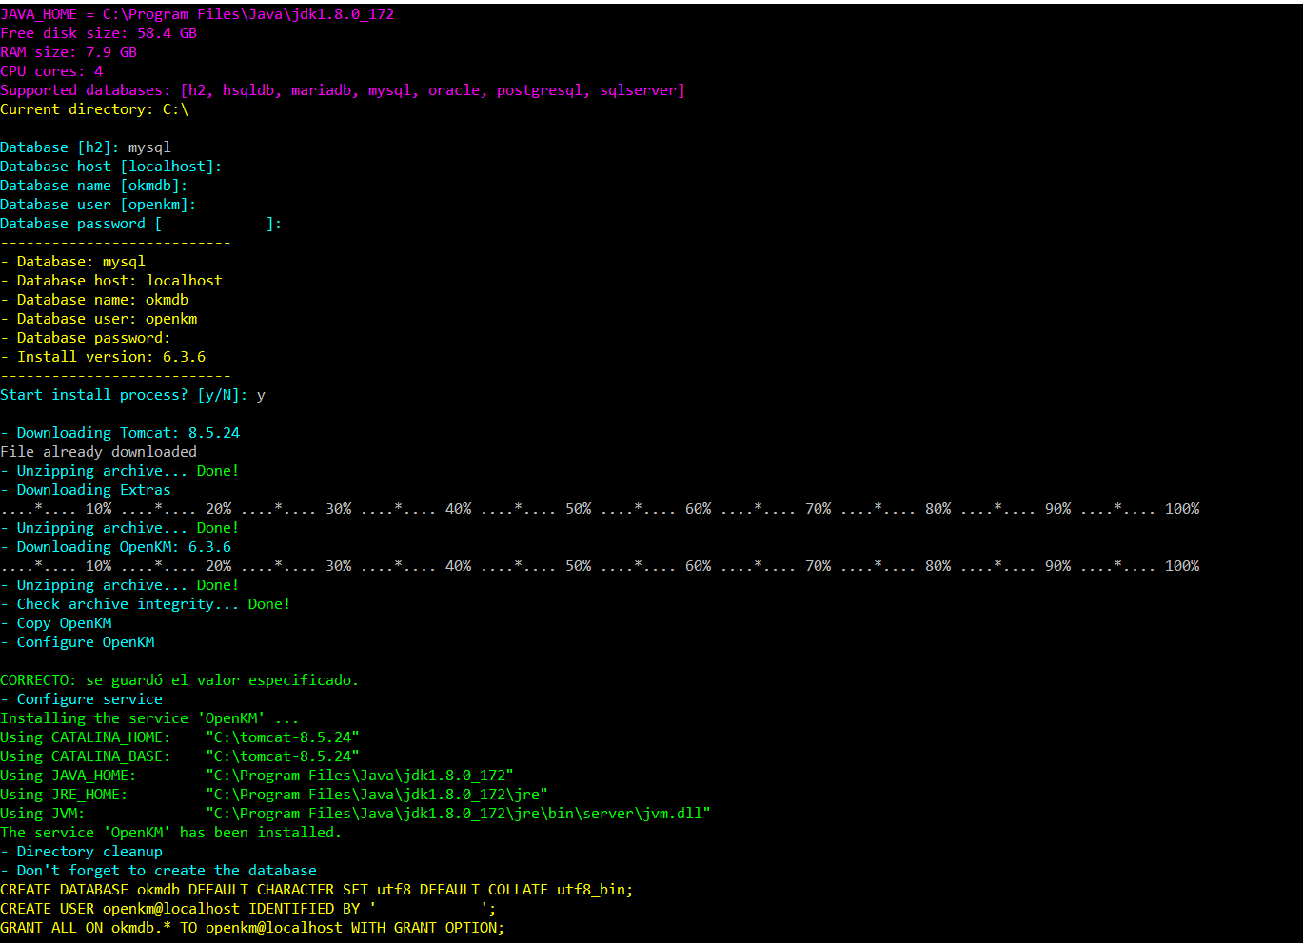1303x943 pixels.
Task: Click the 'Downloading Tomcat: 8.5.24' line
Action: click(x=128, y=433)
